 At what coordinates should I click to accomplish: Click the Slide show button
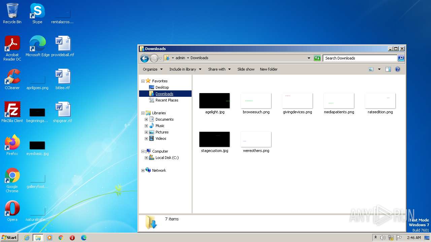(246, 69)
